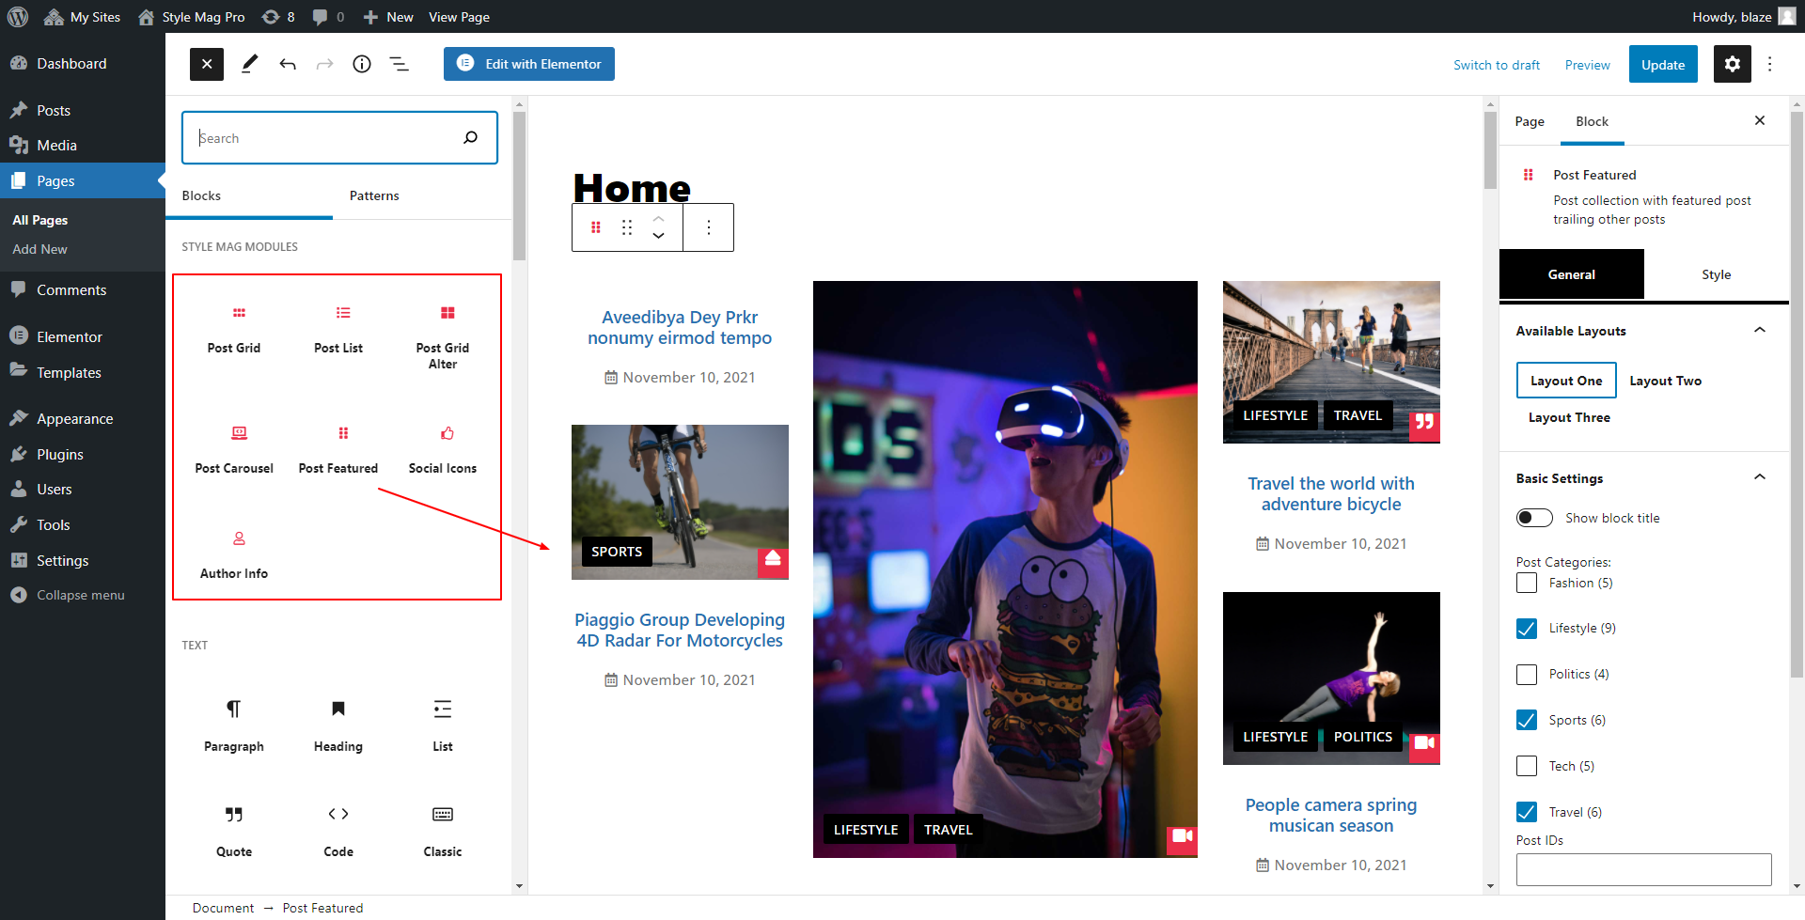Insert the Social Icons block
This screenshot has height=920, width=1805.
coord(443,448)
